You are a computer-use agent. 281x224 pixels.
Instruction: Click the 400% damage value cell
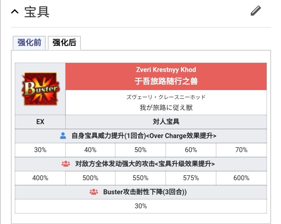40,178
